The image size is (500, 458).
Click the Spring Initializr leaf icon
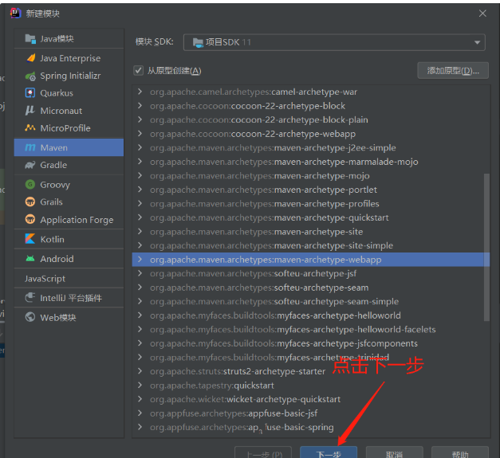(x=30, y=76)
